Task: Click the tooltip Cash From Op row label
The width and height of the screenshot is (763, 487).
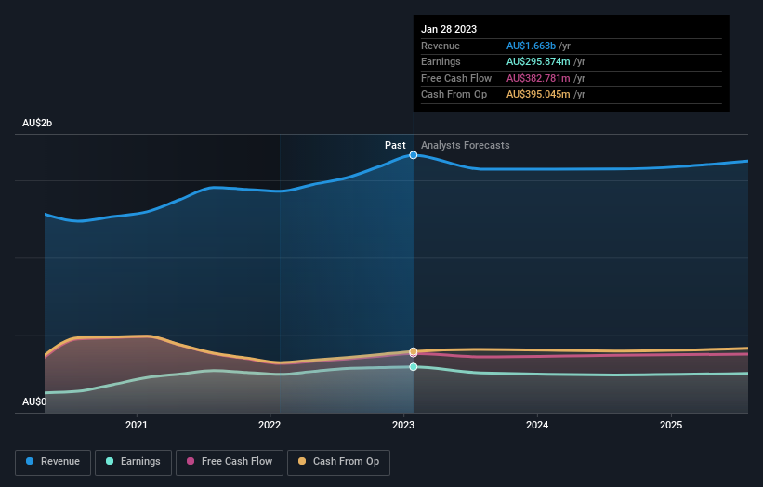Action: click(x=454, y=95)
